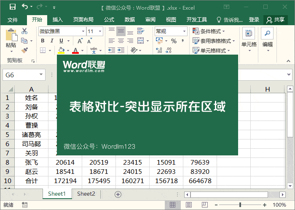Click Increase Decimal icon

coord(159,50)
